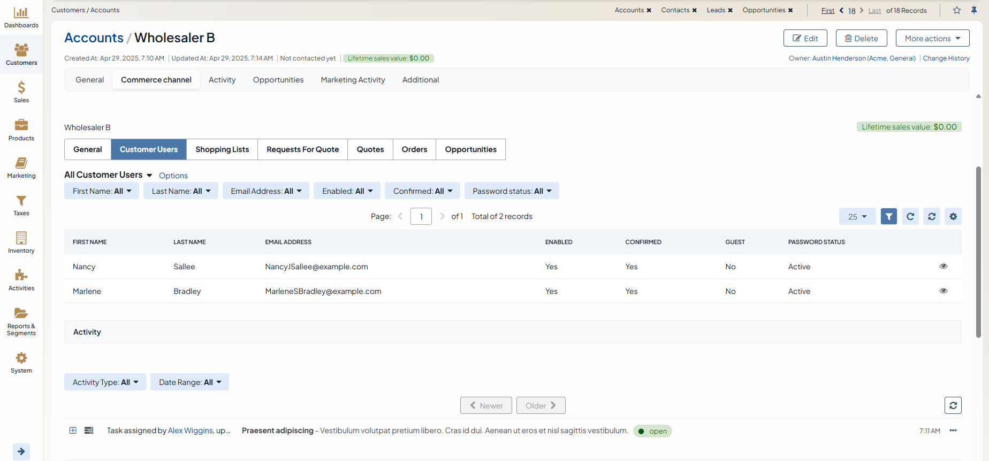
Task: Refresh the activity list
Action: click(953, 405)
